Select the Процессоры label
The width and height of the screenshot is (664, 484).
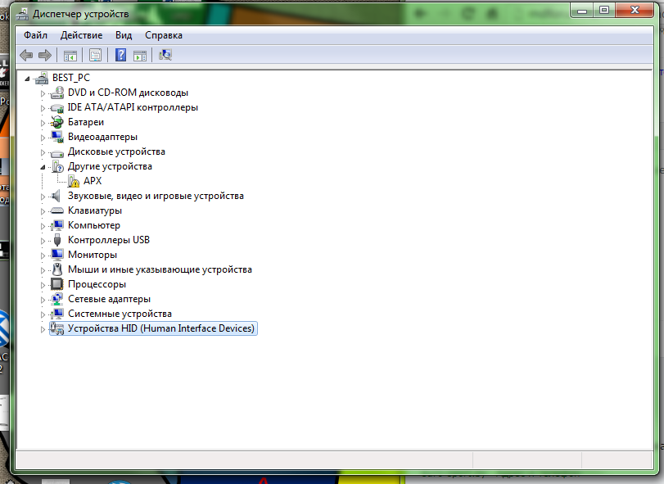pos(97,284)
